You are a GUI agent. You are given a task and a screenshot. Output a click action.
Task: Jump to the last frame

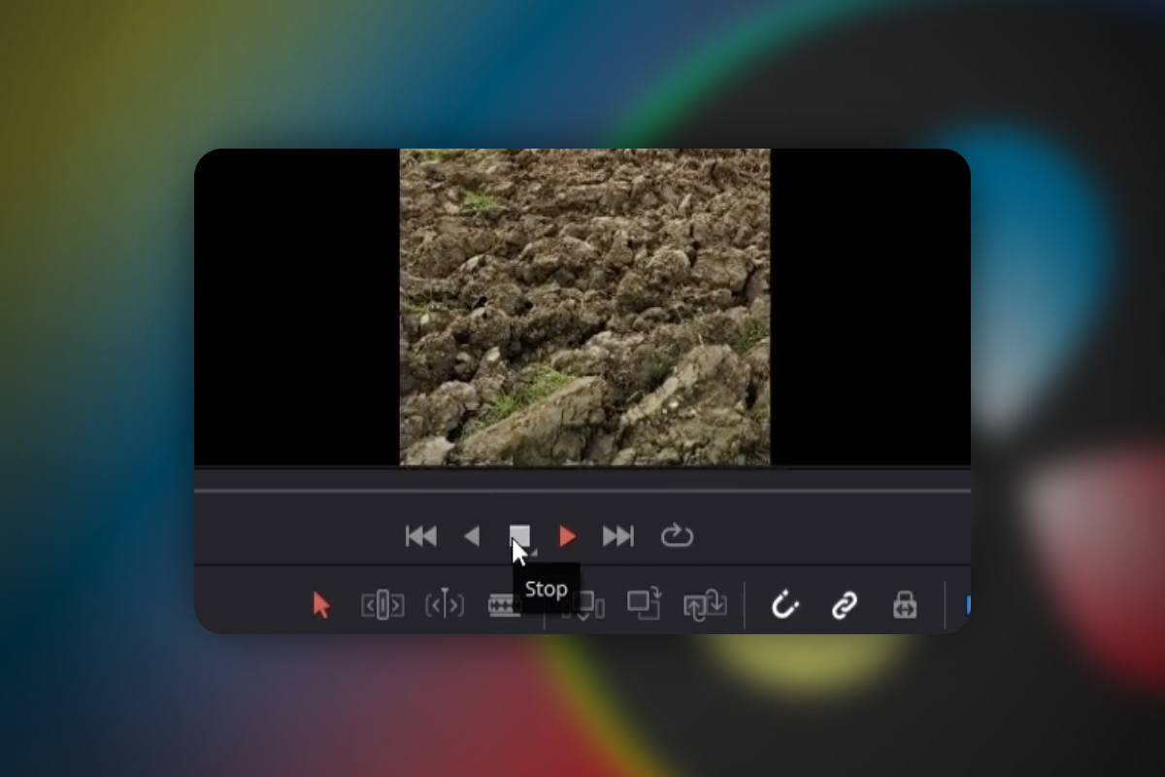point(618,536)
